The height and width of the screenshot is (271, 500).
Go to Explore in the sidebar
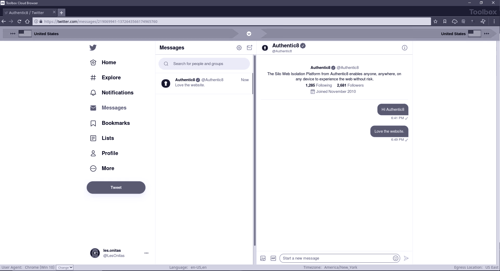pyautogui.click(x=105, y=78)
